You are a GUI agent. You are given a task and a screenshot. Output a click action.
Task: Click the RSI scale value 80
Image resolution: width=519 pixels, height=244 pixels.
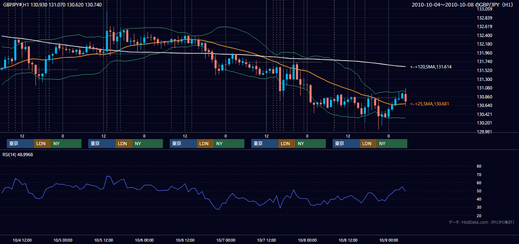479,166
